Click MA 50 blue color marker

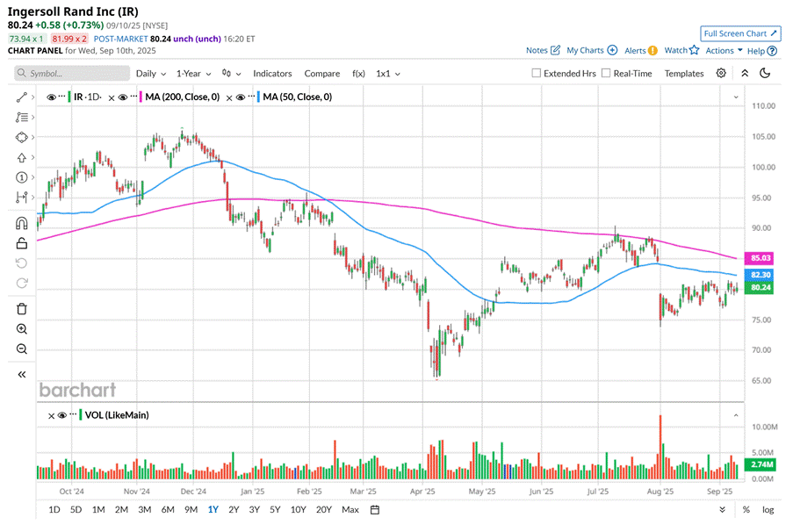pyautogui.click(x=258, y=97)
